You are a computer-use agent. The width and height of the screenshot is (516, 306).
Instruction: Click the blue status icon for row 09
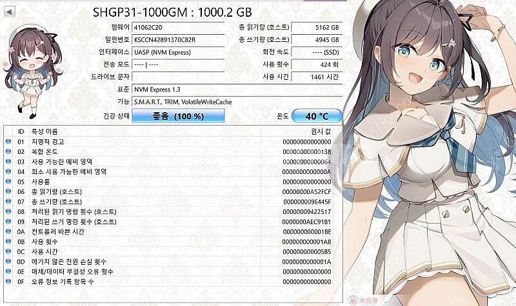point(8,222)
